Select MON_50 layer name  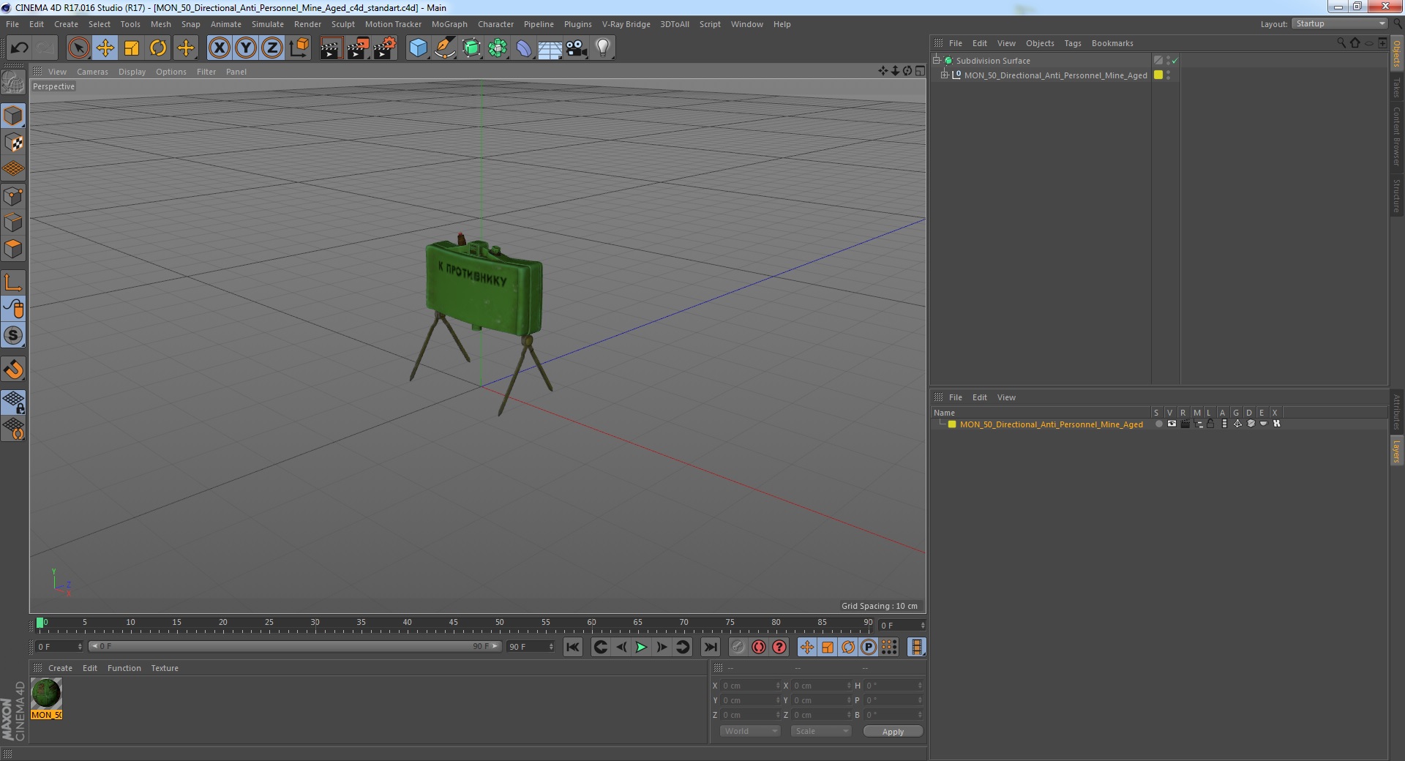click(x=1051, y=424)
